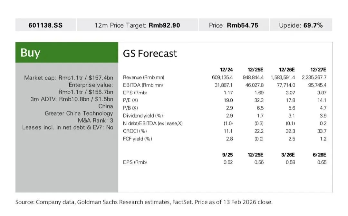Click the 601138.SS ticker cell
The height and width of the screenshot is (216, 348).
[46, 25]
